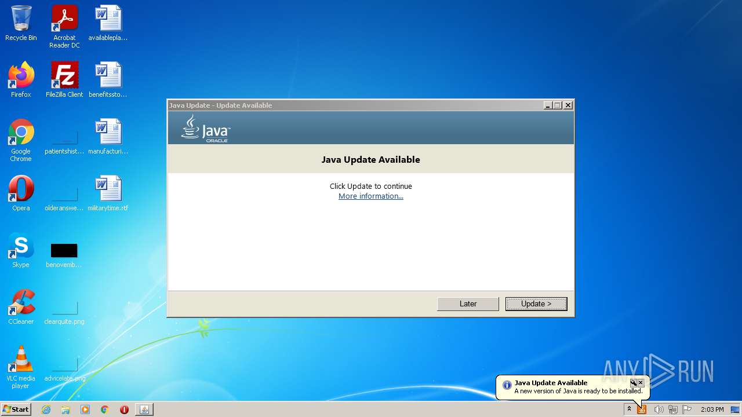Open the benefitssto... Word document

[x=108, y=80]
